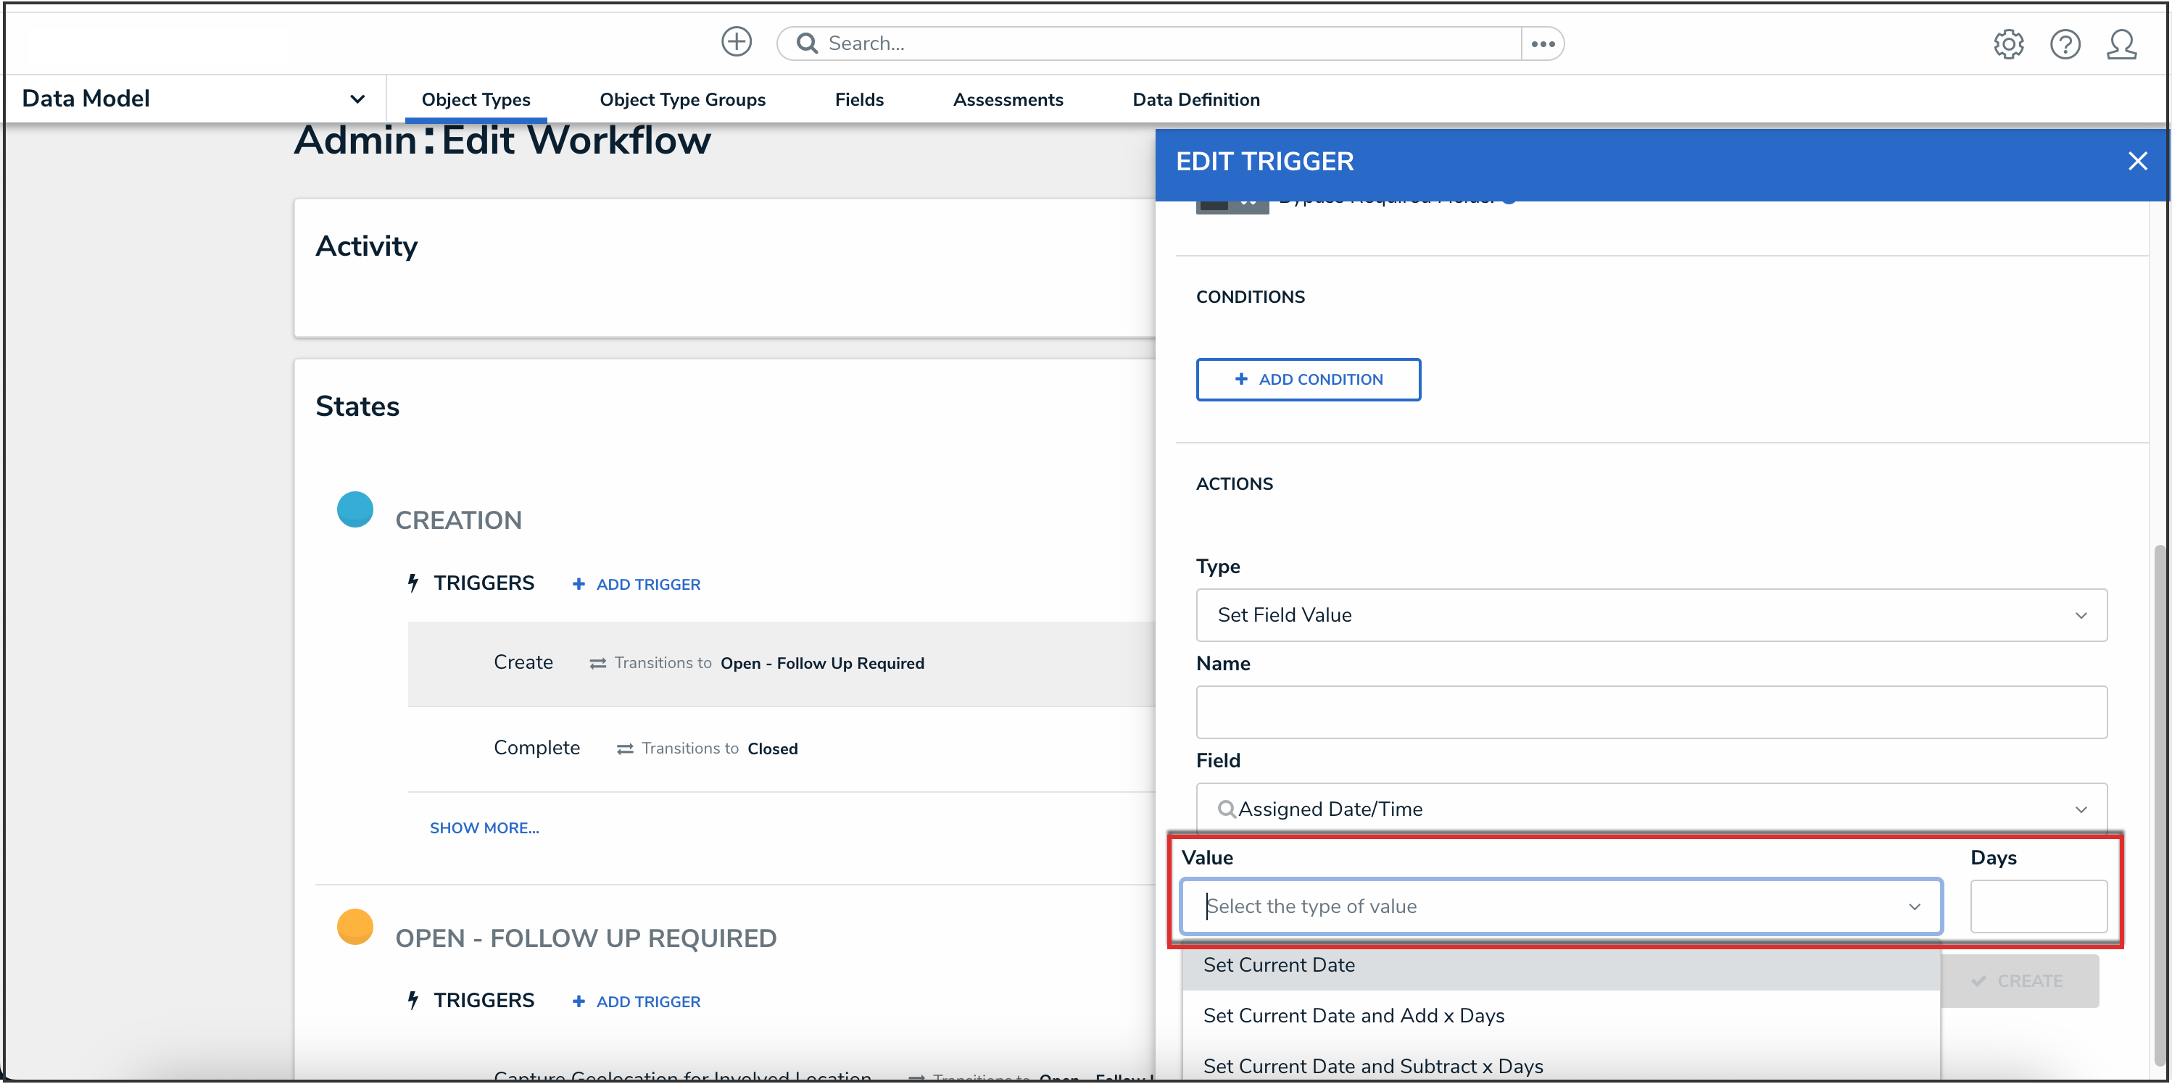Open the Assigned Date/Time field dropdown
The width and height of the screenshot is (2172, 1084).
click(x=1650, y=809)
